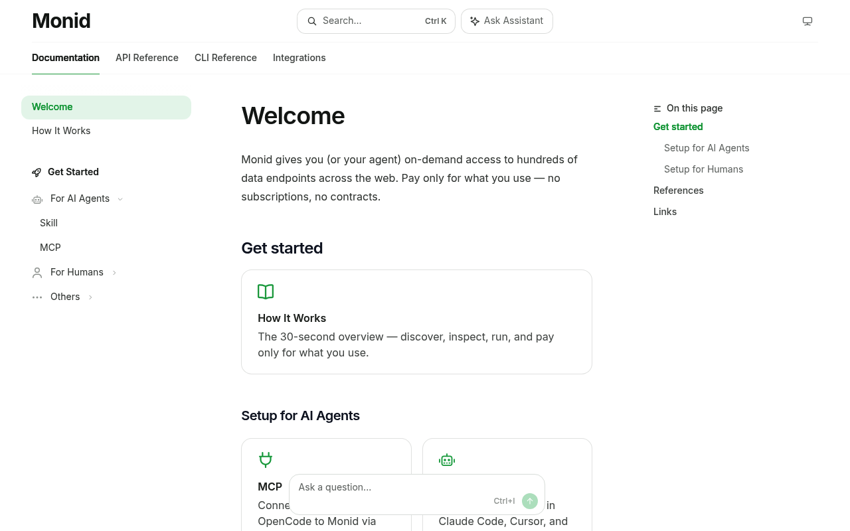Jump to Get started in page outline
Viewport: 850px width, 531px height.
(x=678, y=127)
